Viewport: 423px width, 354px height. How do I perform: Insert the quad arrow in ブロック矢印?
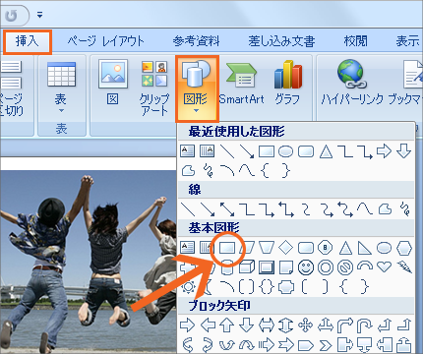point(306,325)
